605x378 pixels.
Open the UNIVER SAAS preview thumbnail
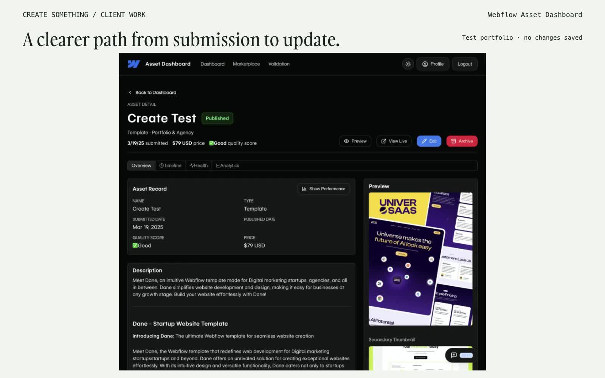tap(420, 259)
